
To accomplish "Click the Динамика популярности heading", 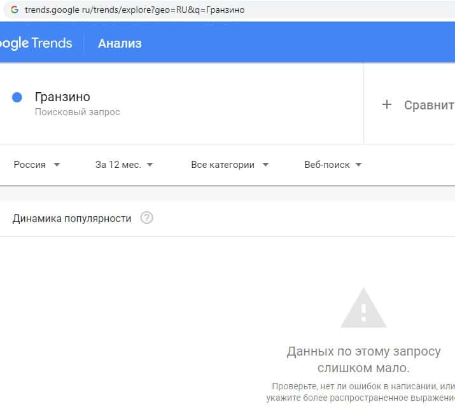I will (72, 218).
